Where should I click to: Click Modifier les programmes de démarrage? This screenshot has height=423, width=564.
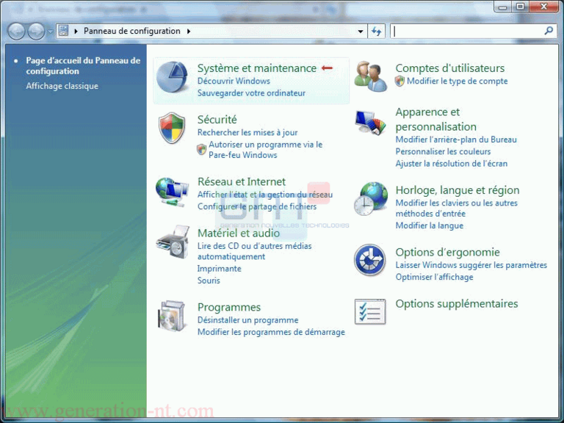pos(271,332)
